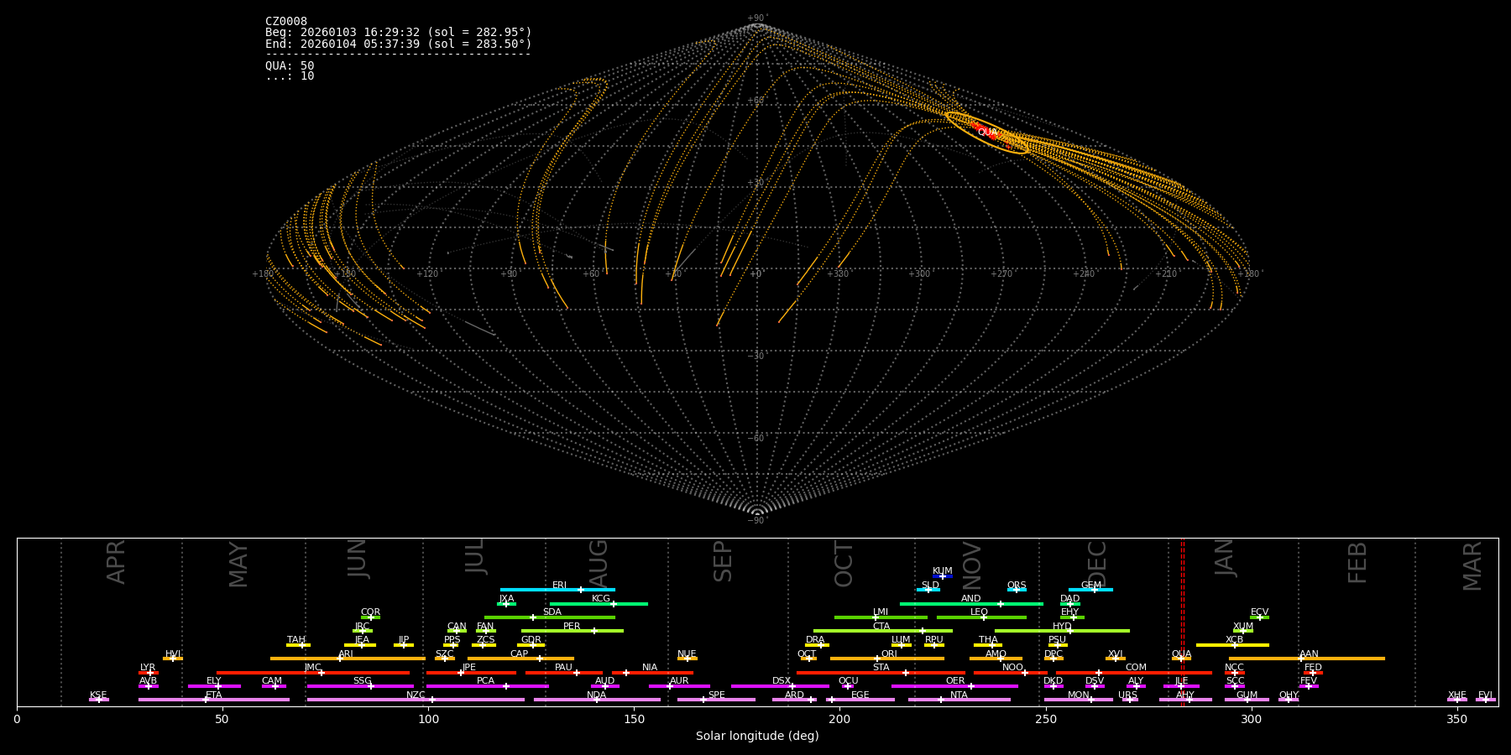Click the CZ0008 station title text
The height and width of the screenshot is (755, 1511).
286,22
